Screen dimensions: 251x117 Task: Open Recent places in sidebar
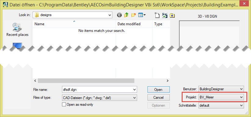17,30
